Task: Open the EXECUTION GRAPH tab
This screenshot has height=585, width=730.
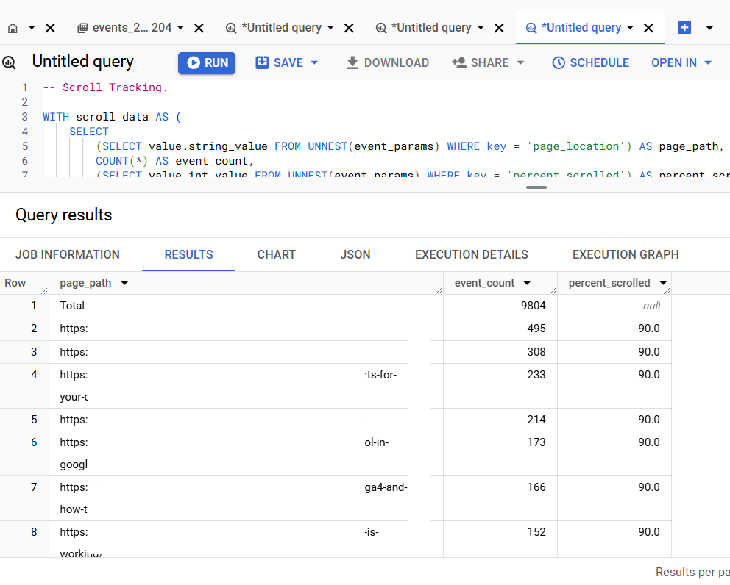Action: pyautogui.click(x=626, y=255)
